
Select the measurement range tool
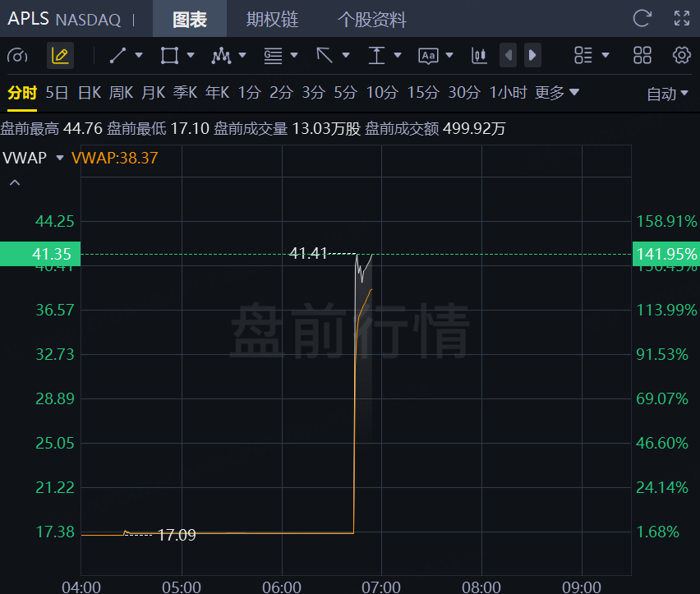tap(376, 56)
